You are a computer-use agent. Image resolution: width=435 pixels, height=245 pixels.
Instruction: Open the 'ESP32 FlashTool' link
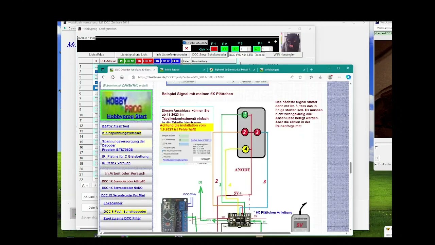[116, 126]
